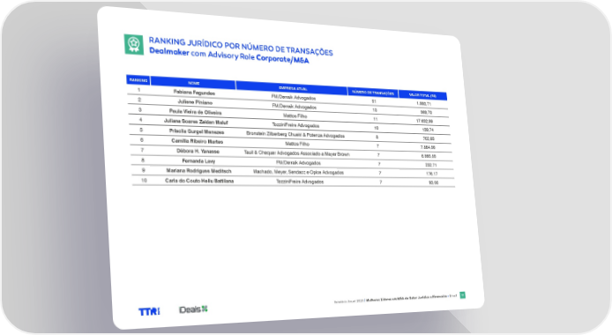The image size is (612, 335).
Task: Click the EMPRESA ATUAL column header
Action: [292, 88]
